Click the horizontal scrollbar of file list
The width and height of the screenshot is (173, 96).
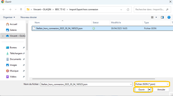tap(94, 79)
